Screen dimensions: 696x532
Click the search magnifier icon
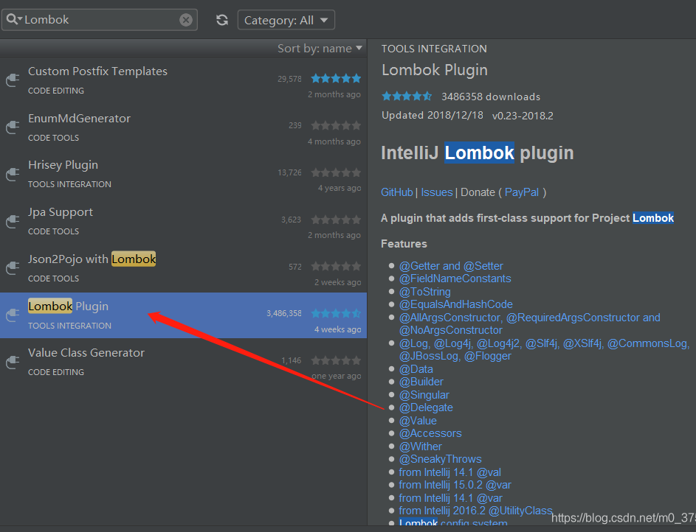click(11, 20)
